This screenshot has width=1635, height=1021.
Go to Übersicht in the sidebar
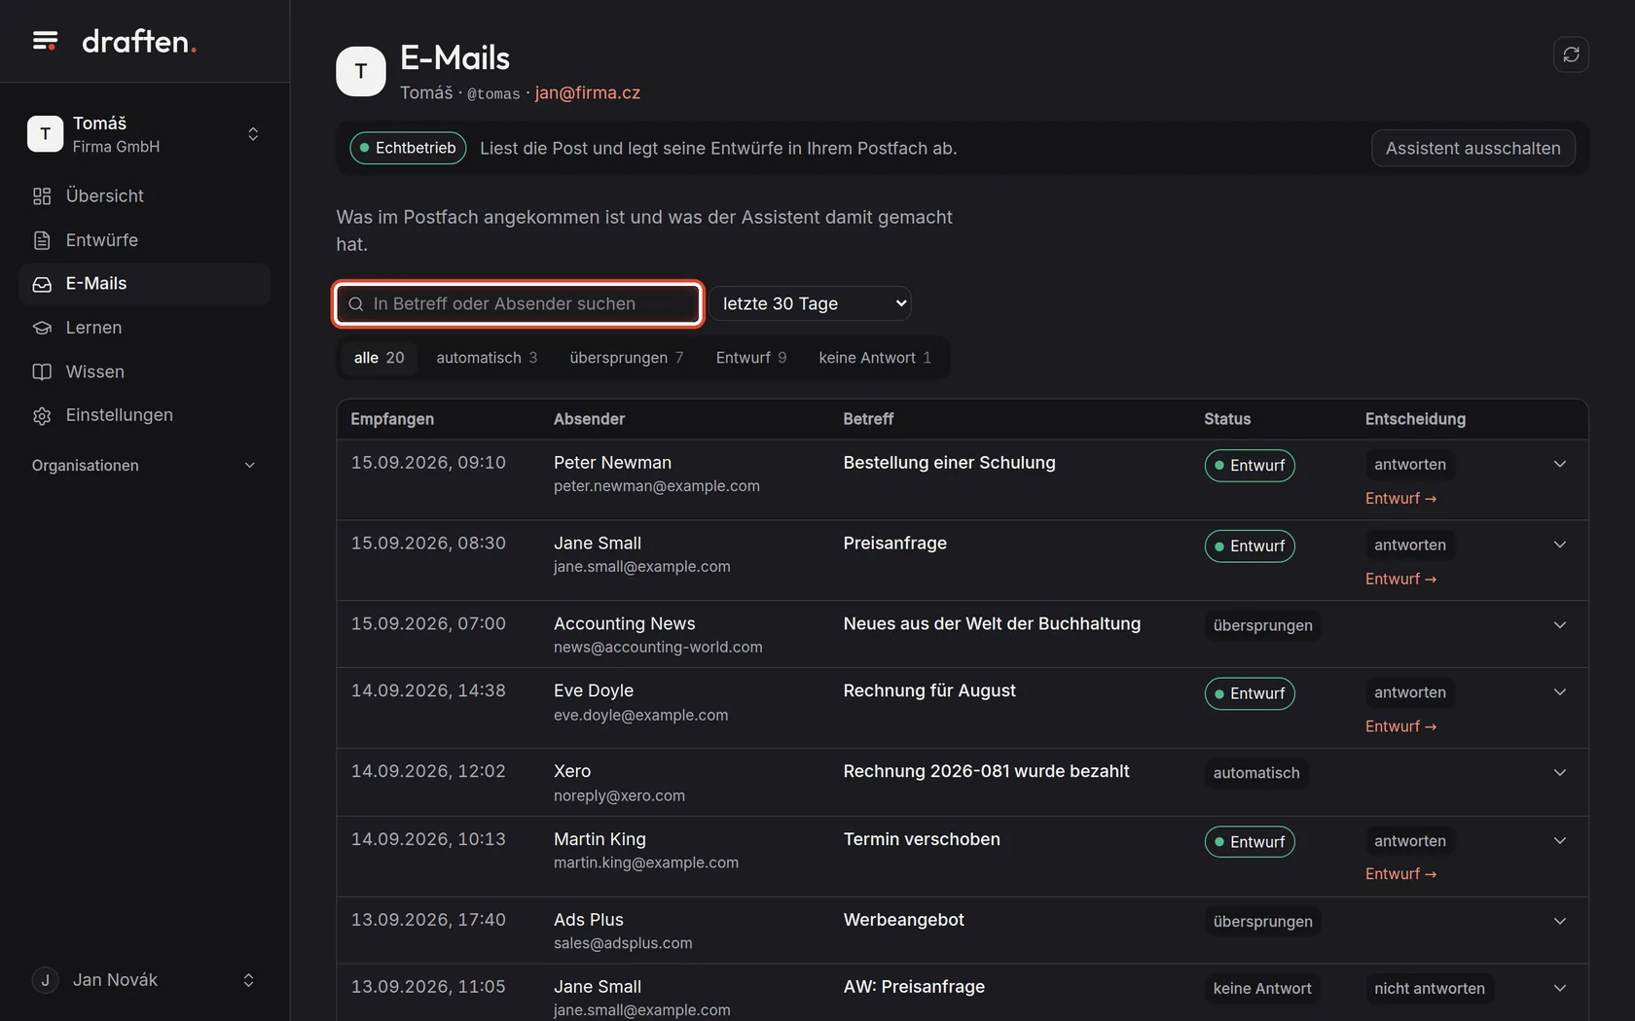(x=145, y=196)
